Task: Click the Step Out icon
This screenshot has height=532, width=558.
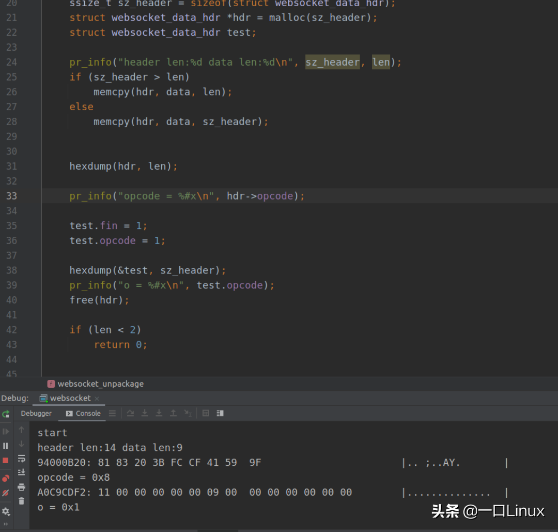Action: 173,413
